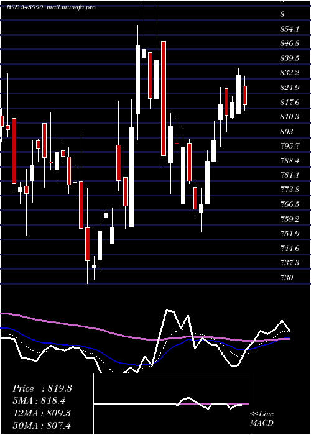The height and width of the screenshot is (435, 311).
Task: Click the 817.6 price axis label
Action: pos(289,103)
